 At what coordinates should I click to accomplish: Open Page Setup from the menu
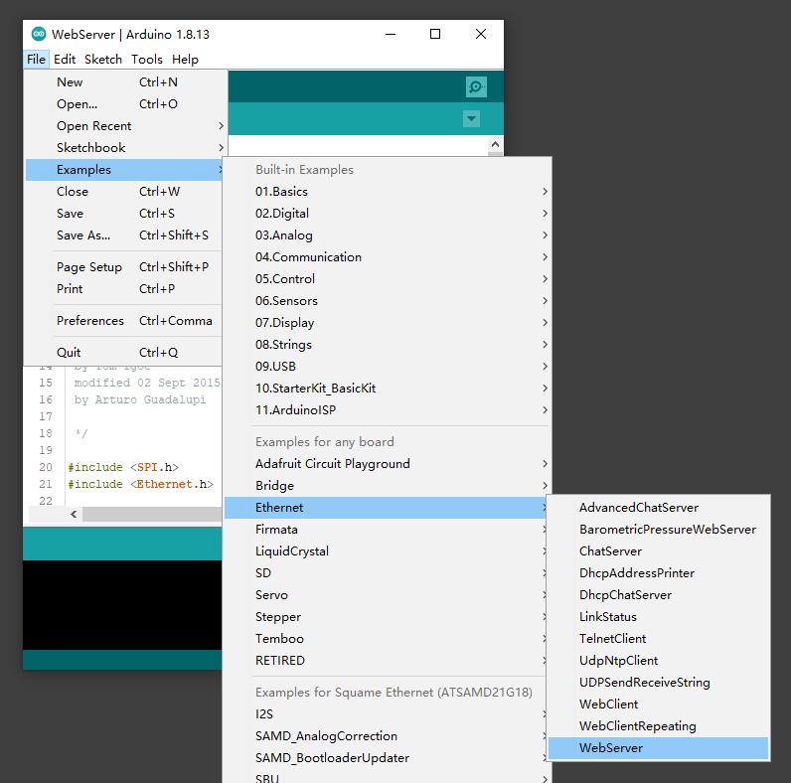tap(124, 267)
